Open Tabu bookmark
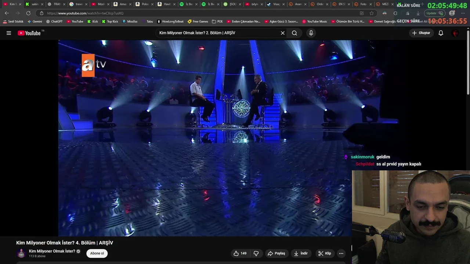The height and width of the screenshot is (264, 470). coord(147,22)
